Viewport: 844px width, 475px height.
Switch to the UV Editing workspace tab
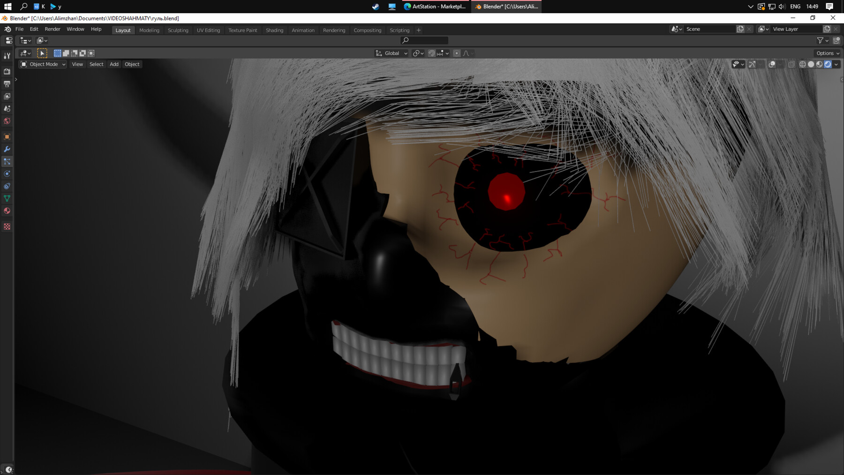pyautogui.click(x=208, y=30)
